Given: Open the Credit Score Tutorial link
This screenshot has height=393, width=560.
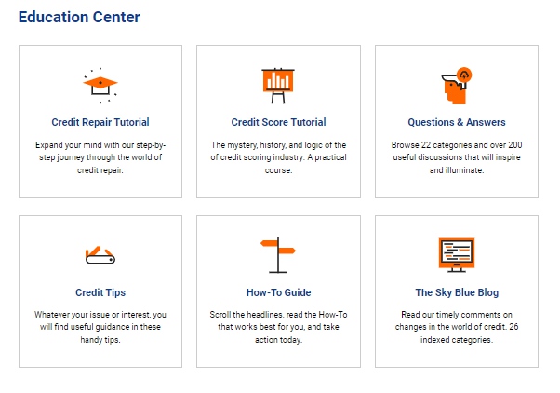Looking at the screenshot, I should click(x=278, y=122).
